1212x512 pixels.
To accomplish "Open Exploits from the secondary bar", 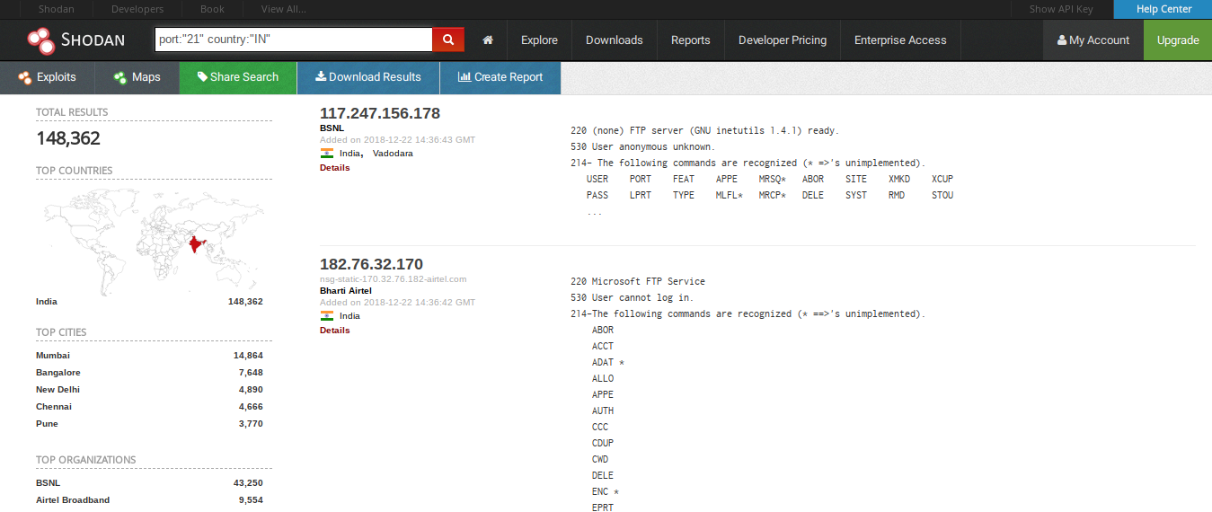I will (x=47, y=77).
